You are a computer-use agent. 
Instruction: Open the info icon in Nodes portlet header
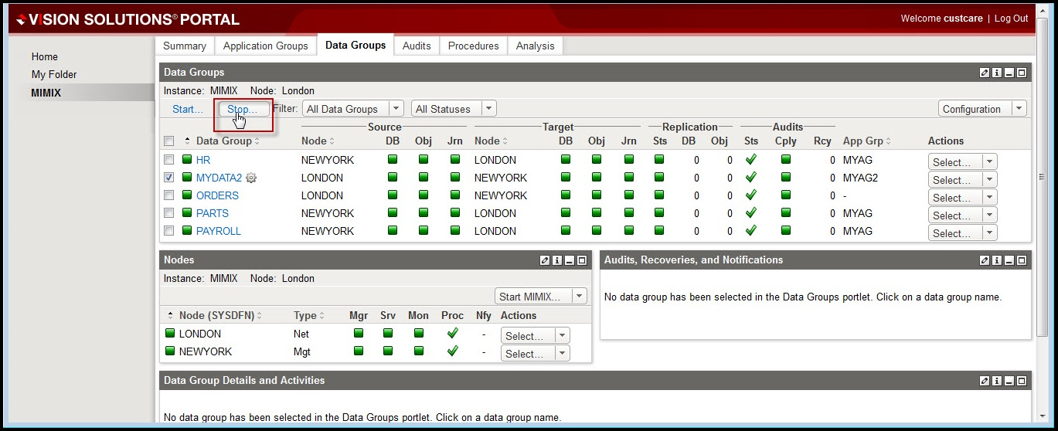click(557, 260)
